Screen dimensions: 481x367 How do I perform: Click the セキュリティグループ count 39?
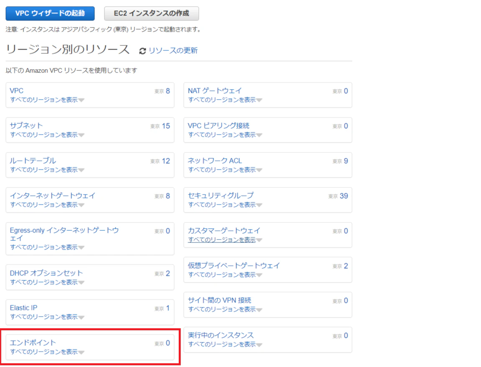click(x=344, y=196)
